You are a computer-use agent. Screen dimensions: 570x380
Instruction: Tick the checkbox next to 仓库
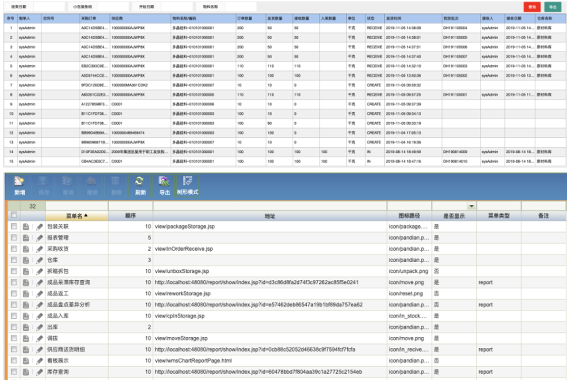pyautogui.click(x=14, y=260)
